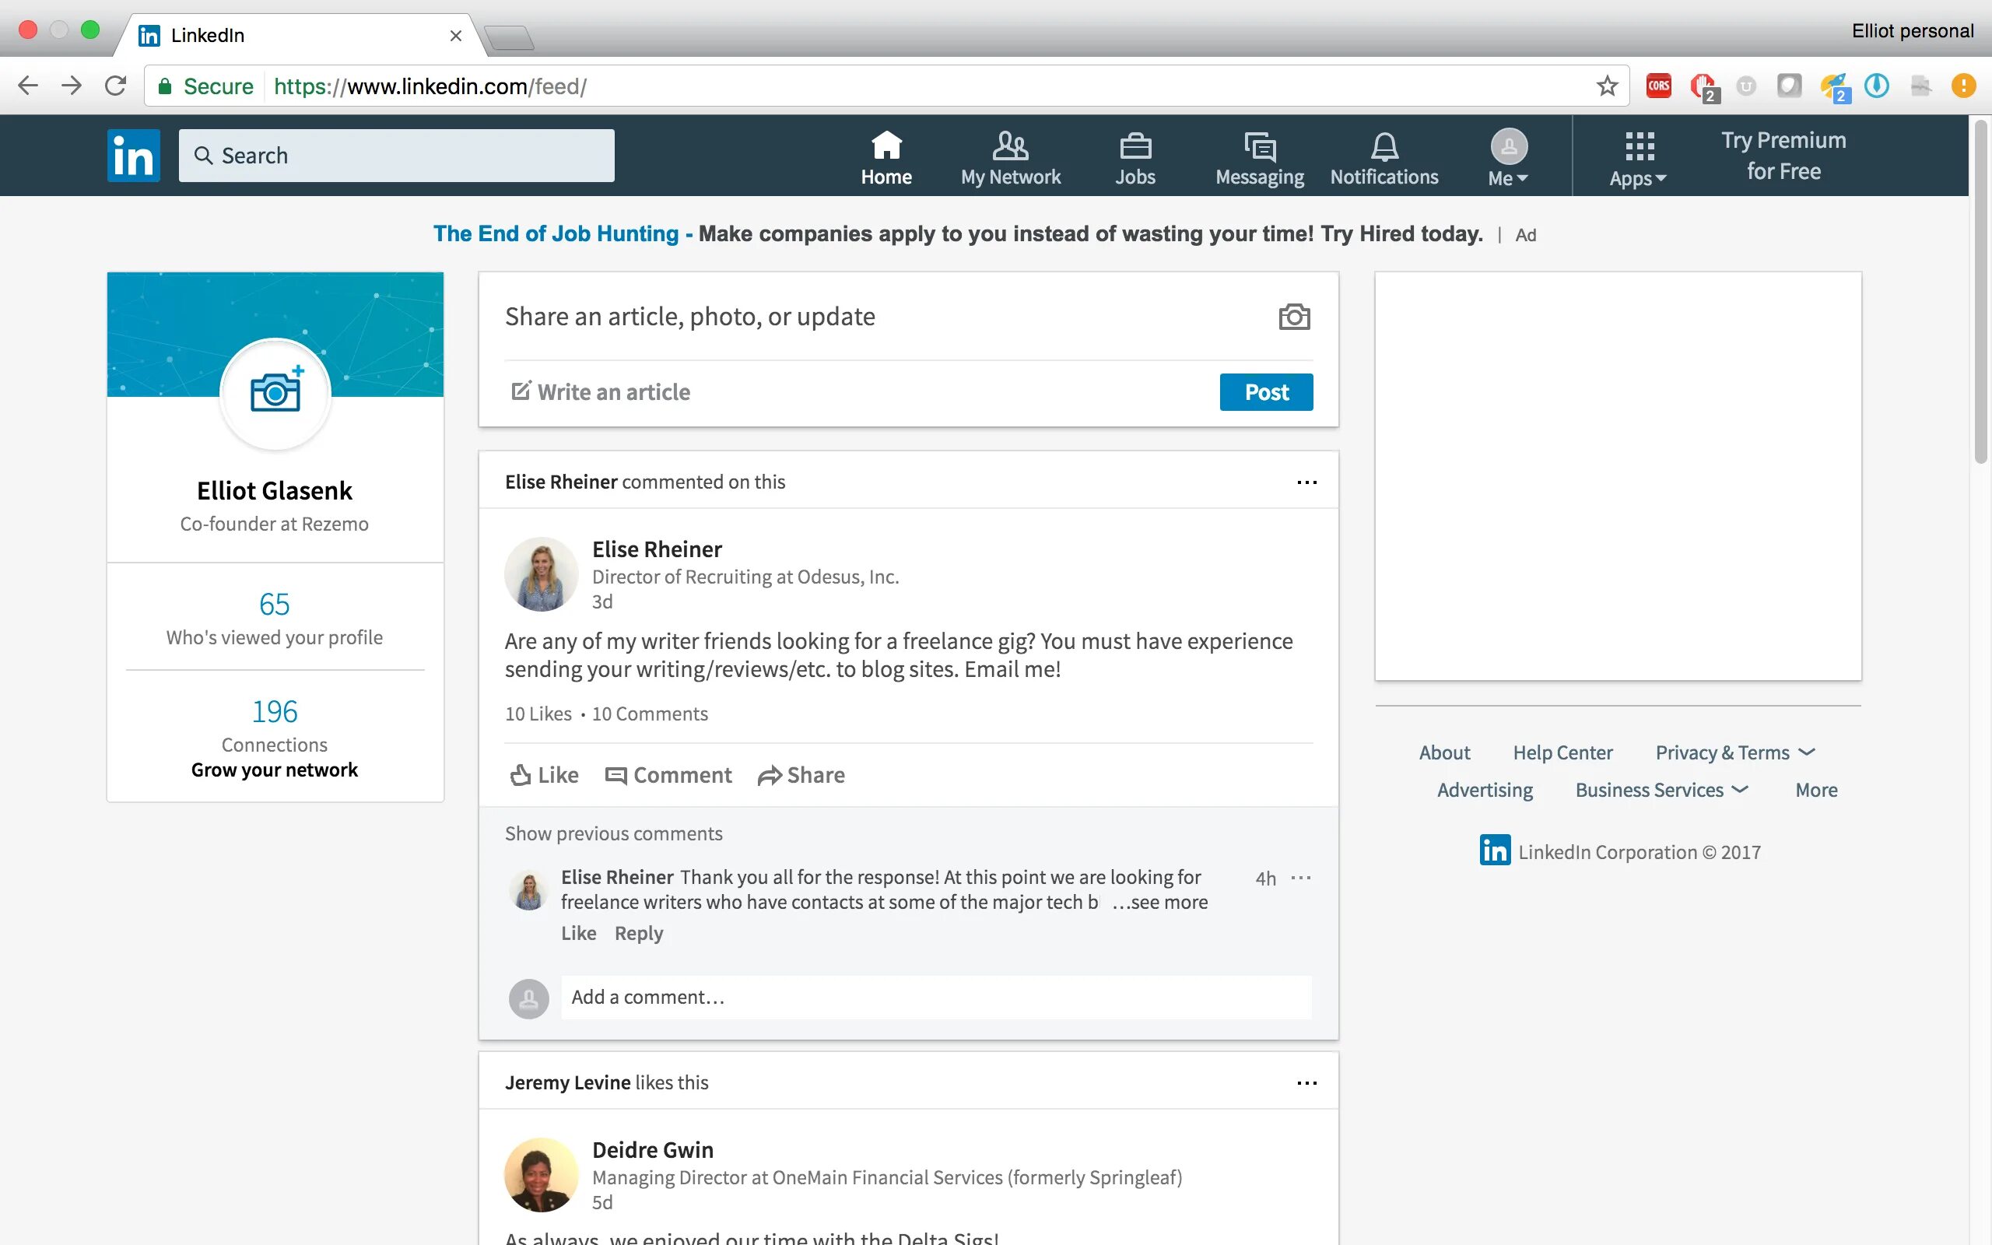Click The End of Job Hunting ad link
Viewport: 1992px width, 1245px height.
(556, 234)
